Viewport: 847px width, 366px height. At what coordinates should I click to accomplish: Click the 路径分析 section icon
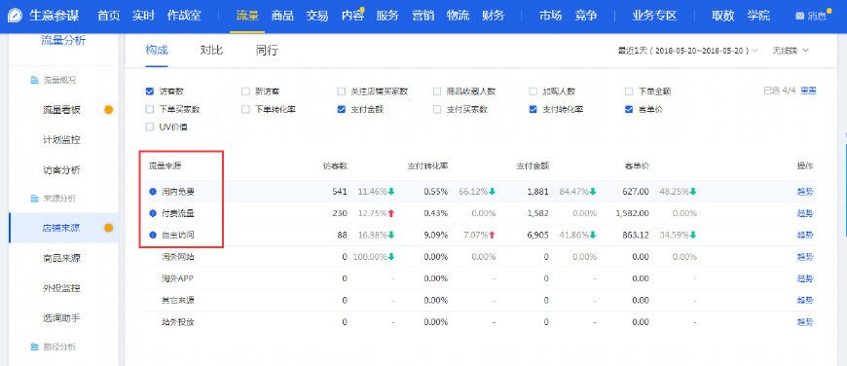(34, 347)
